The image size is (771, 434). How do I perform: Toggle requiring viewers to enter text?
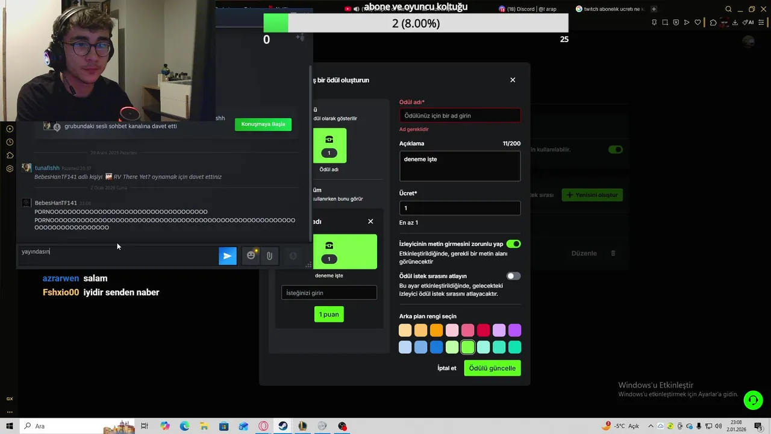(x=513, y=244)
